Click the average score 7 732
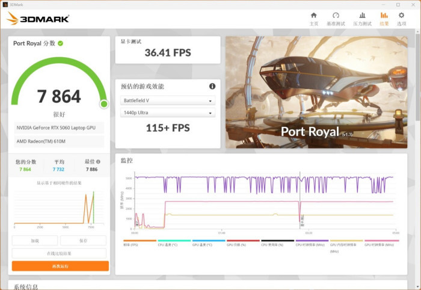421x290 pixels. click(x=58, y=169)
